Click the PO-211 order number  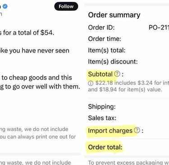(159, 27)
